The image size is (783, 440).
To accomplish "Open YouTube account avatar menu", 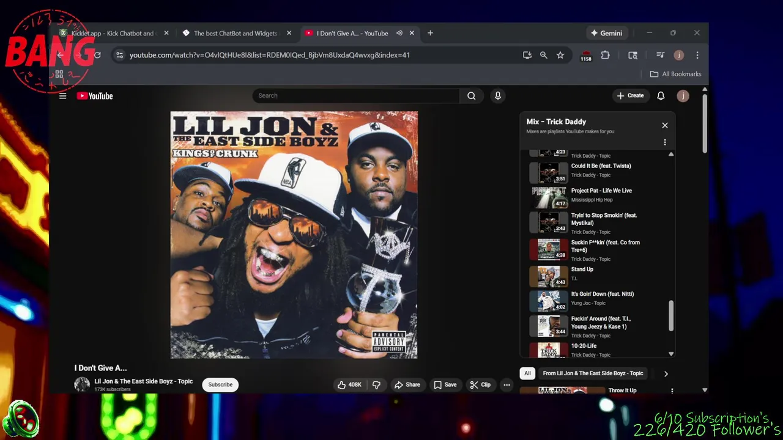I will (x=683, y=95).
